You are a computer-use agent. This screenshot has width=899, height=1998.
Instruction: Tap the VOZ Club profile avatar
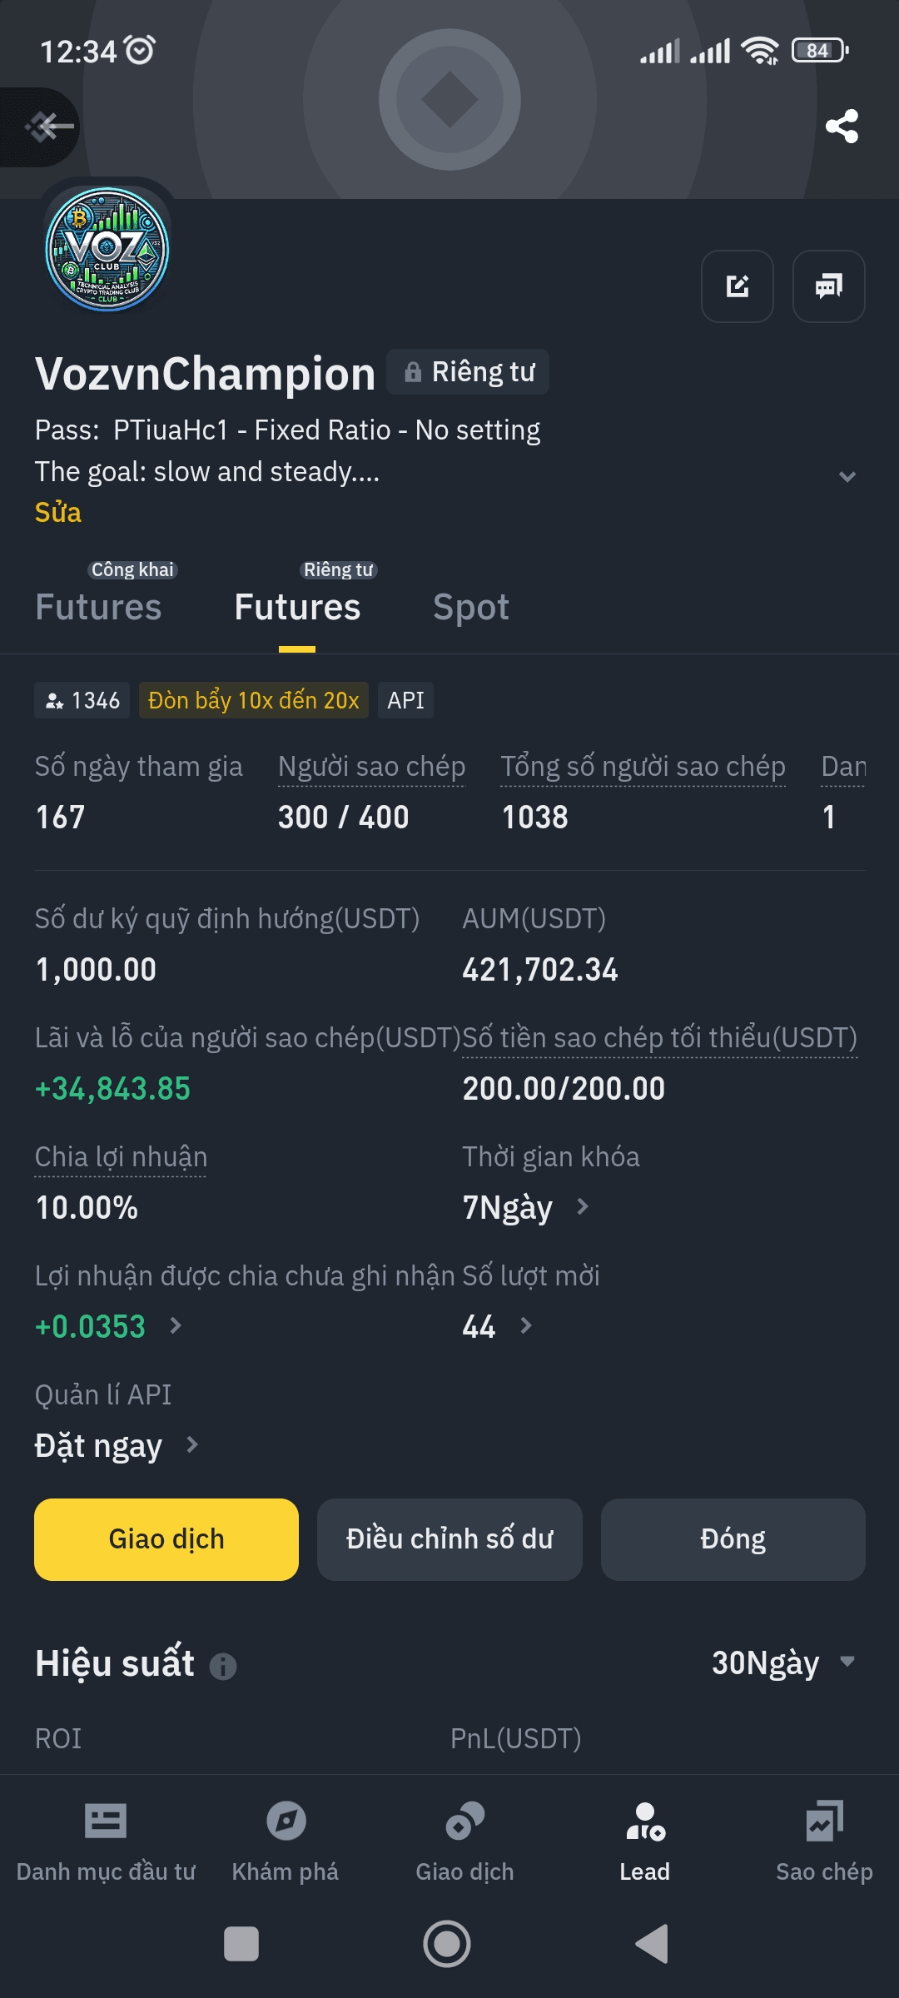tap(107, 249)
